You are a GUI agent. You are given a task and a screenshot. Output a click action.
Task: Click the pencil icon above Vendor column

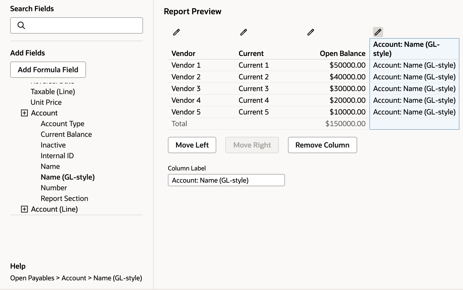pos(176,32)
